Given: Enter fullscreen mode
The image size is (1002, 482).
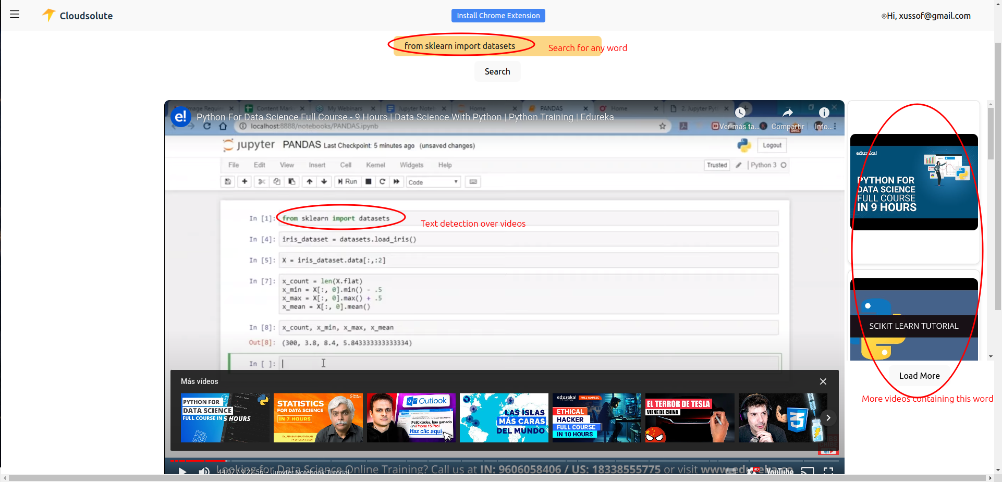Looking at the screenshot, I should coord(828,471).
